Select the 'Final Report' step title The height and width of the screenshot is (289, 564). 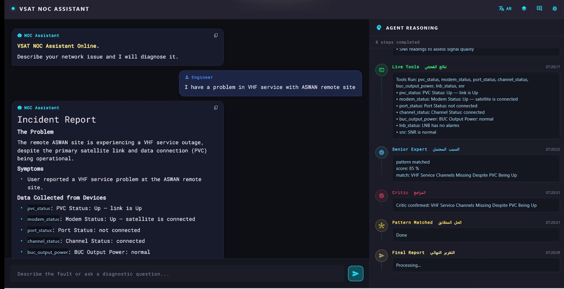point(408,252)
